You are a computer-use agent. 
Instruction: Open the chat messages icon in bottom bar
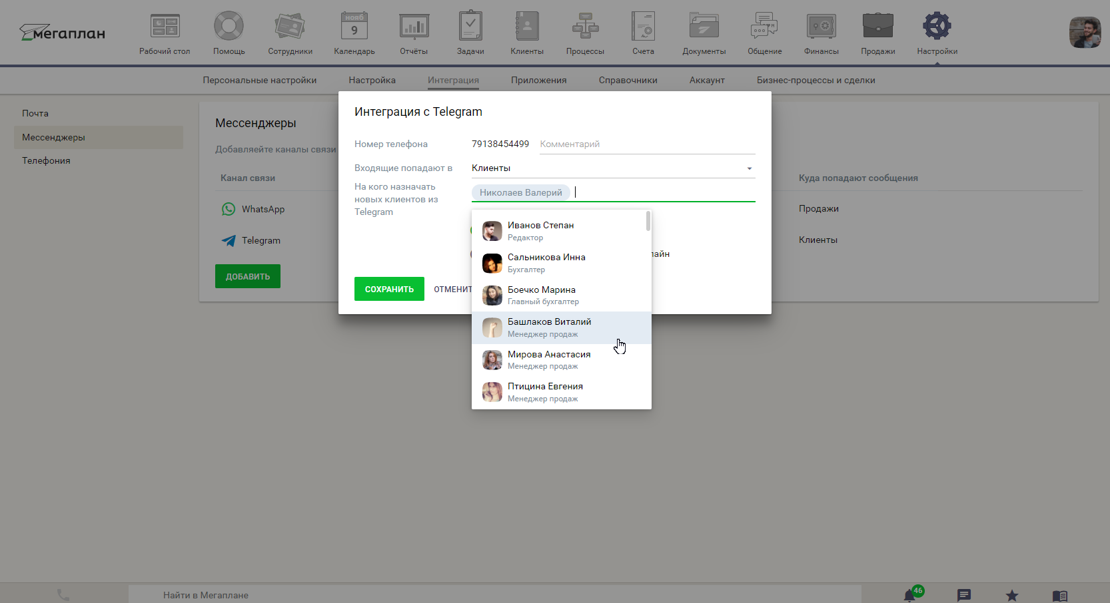point(964,595)
